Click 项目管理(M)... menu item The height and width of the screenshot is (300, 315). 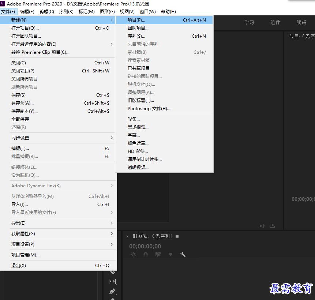(x=57, y=255)
